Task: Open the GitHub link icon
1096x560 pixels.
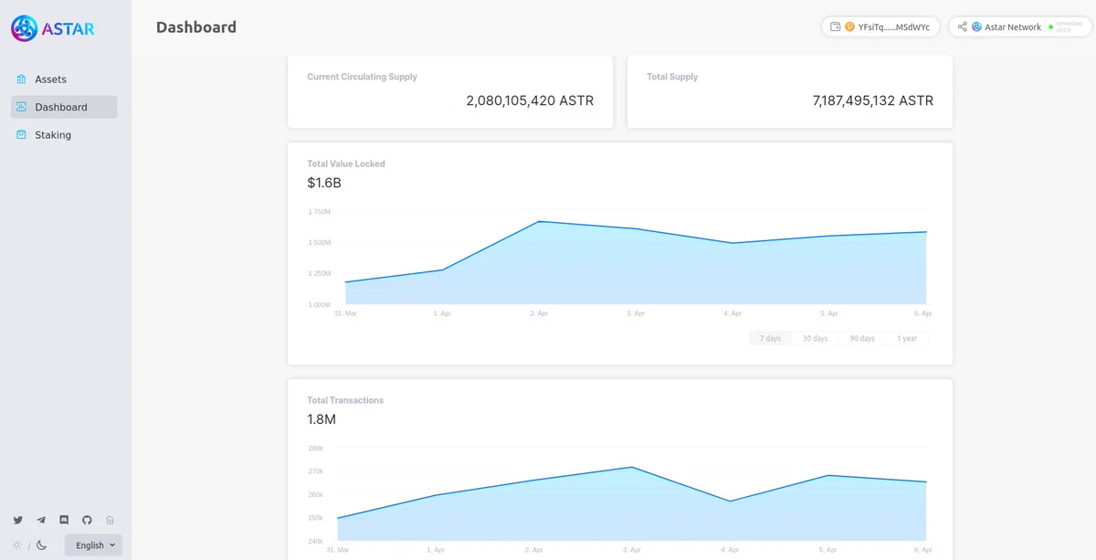Action: pos(87,520)
